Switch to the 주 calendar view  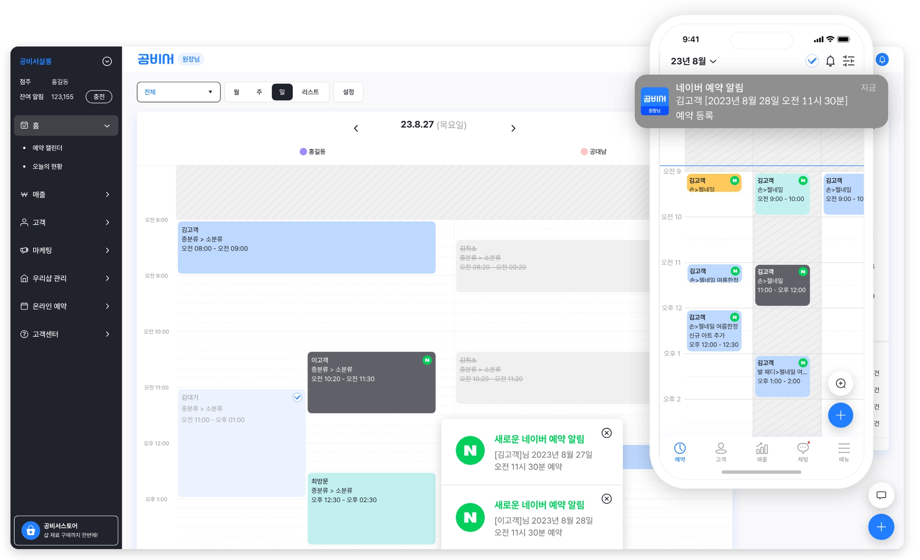click(259, 92)
